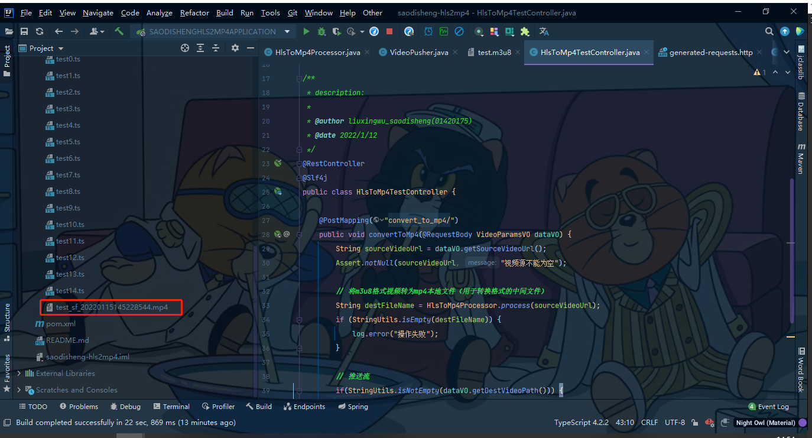Toggle Structure tool window on left stripe

(x=7, y=322)
